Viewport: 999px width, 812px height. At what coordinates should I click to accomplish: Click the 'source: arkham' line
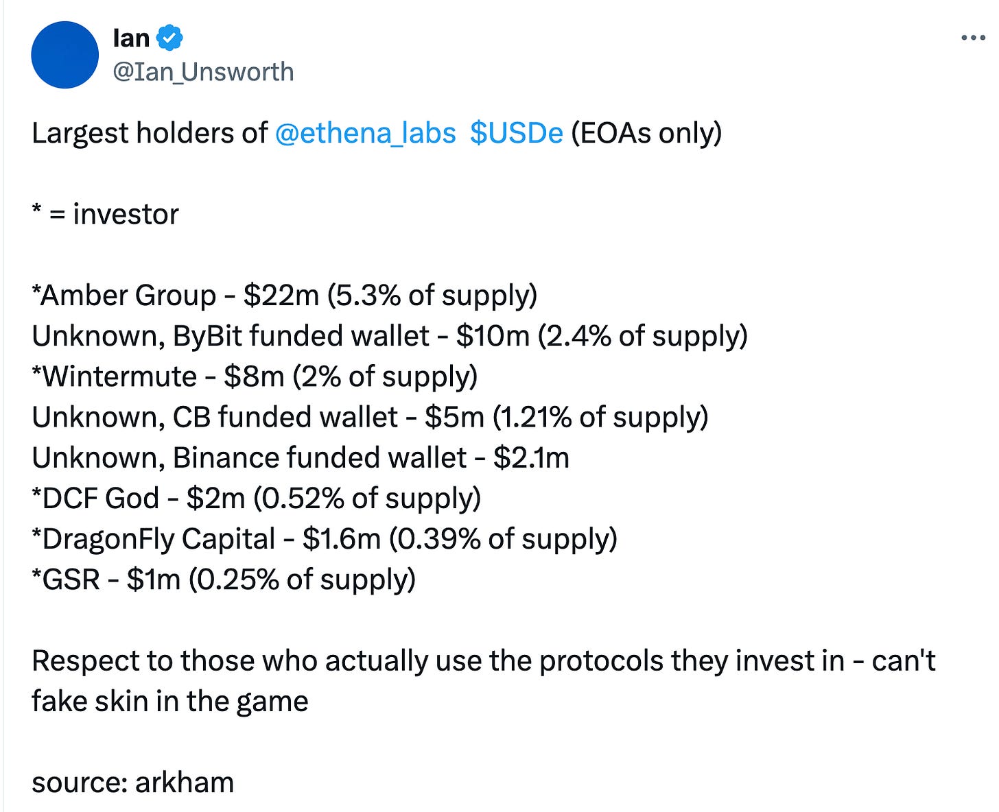pos(133,783)
